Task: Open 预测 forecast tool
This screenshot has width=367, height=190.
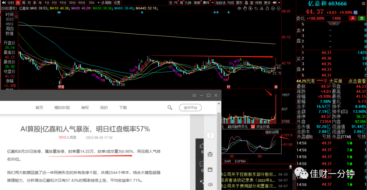Action: (x=258, y=3)
